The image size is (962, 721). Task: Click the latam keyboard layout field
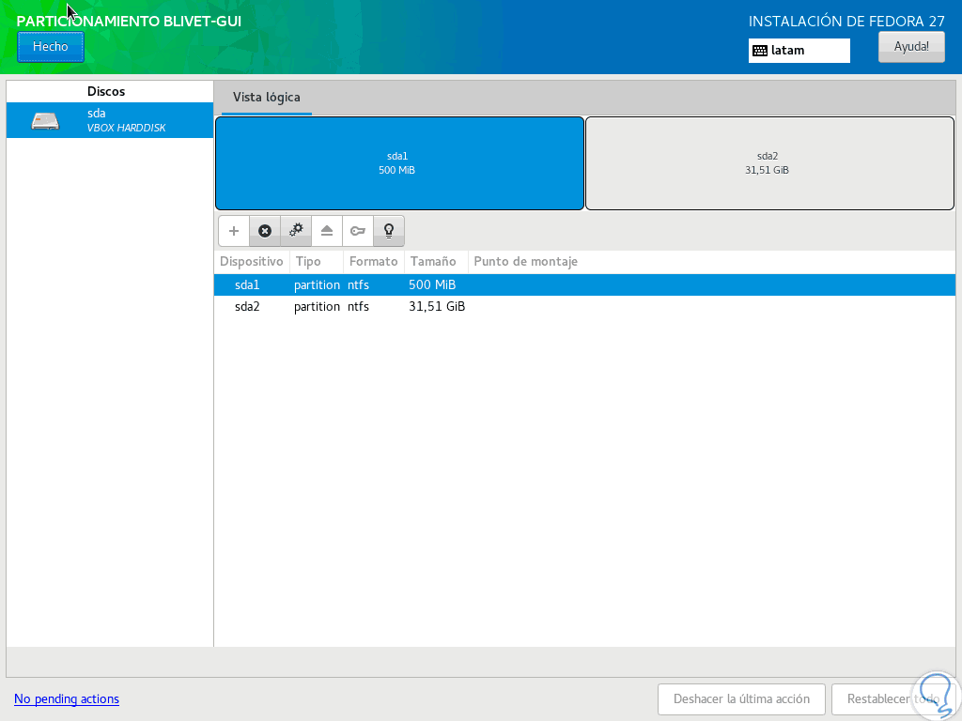click(x=799, y=51)
